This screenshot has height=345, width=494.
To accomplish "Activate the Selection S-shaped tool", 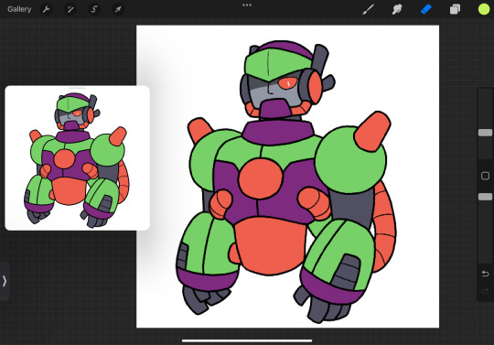I will click(x=94, y=9).
